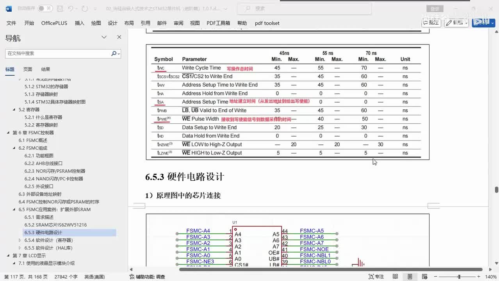Viewport: 499px width, 281px height.
Task: Open the pdf toolset tab
Action: (x=267, y=23)
